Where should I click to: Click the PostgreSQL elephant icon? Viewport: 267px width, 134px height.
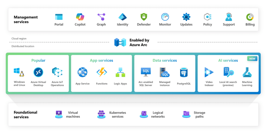(x=184, y=72)
